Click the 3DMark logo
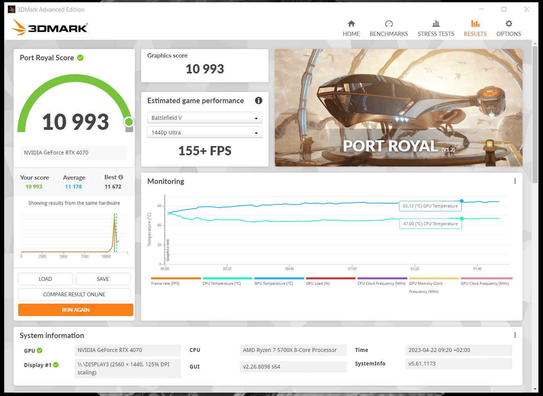Image resolution: width=543 pixels, height=396 pixels. point(49,27)
